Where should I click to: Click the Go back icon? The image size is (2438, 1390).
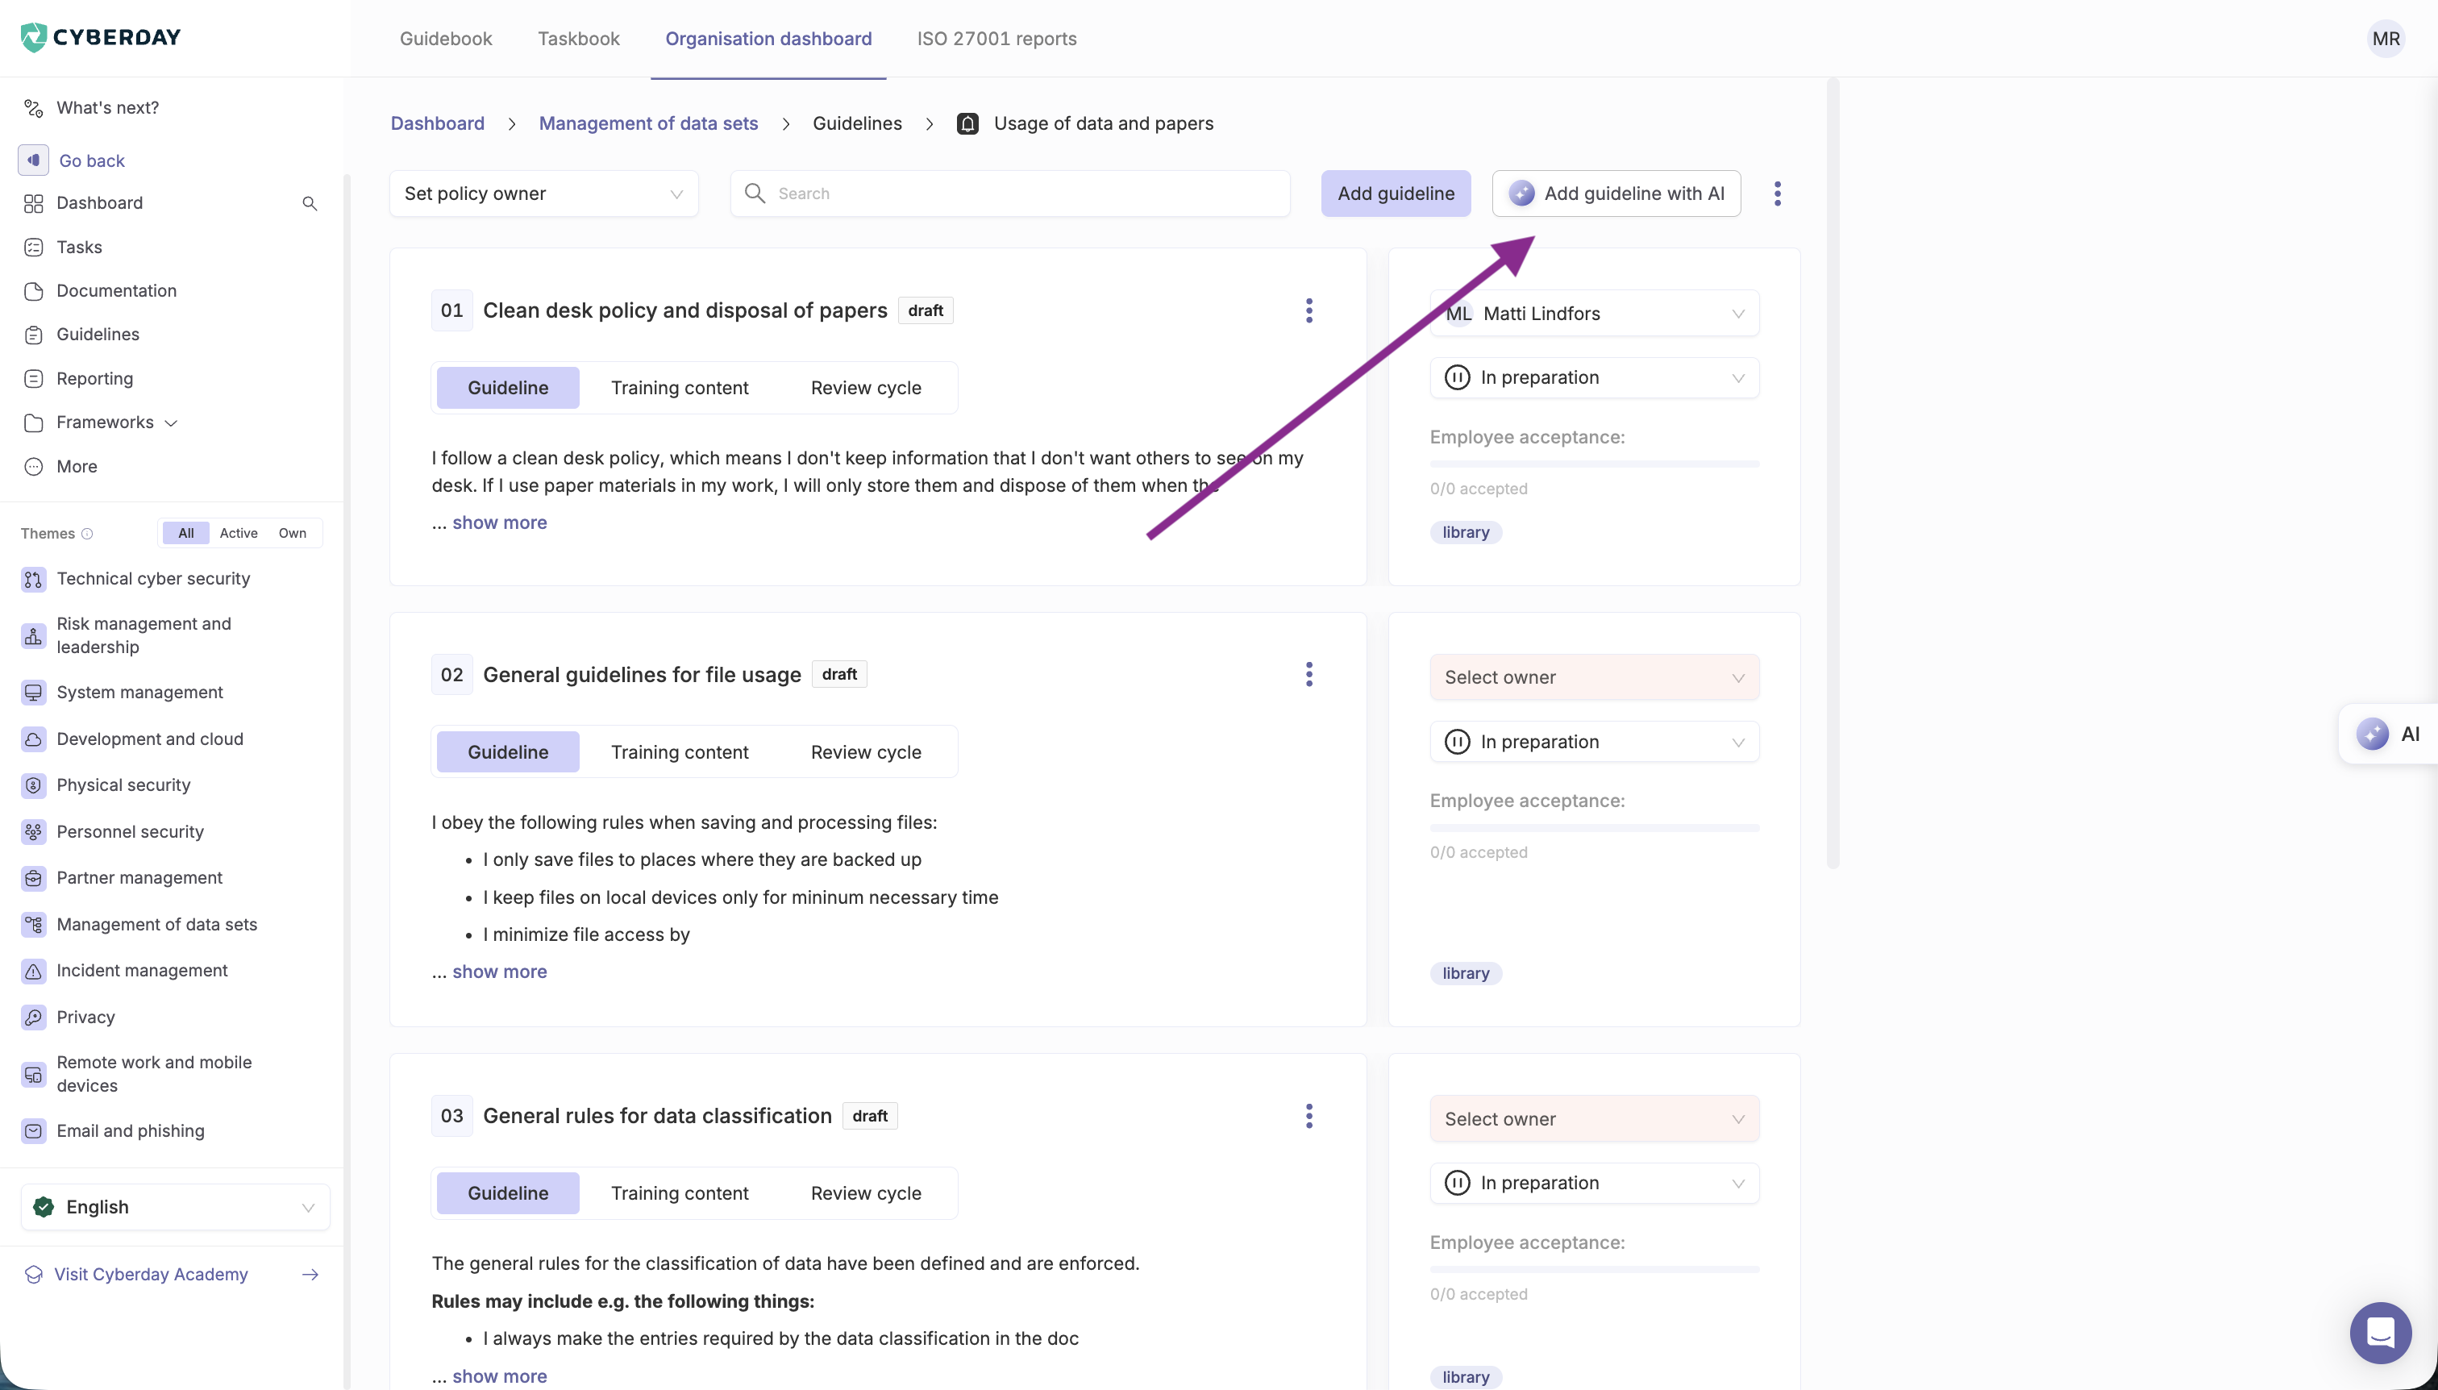(x=33, y=160)
